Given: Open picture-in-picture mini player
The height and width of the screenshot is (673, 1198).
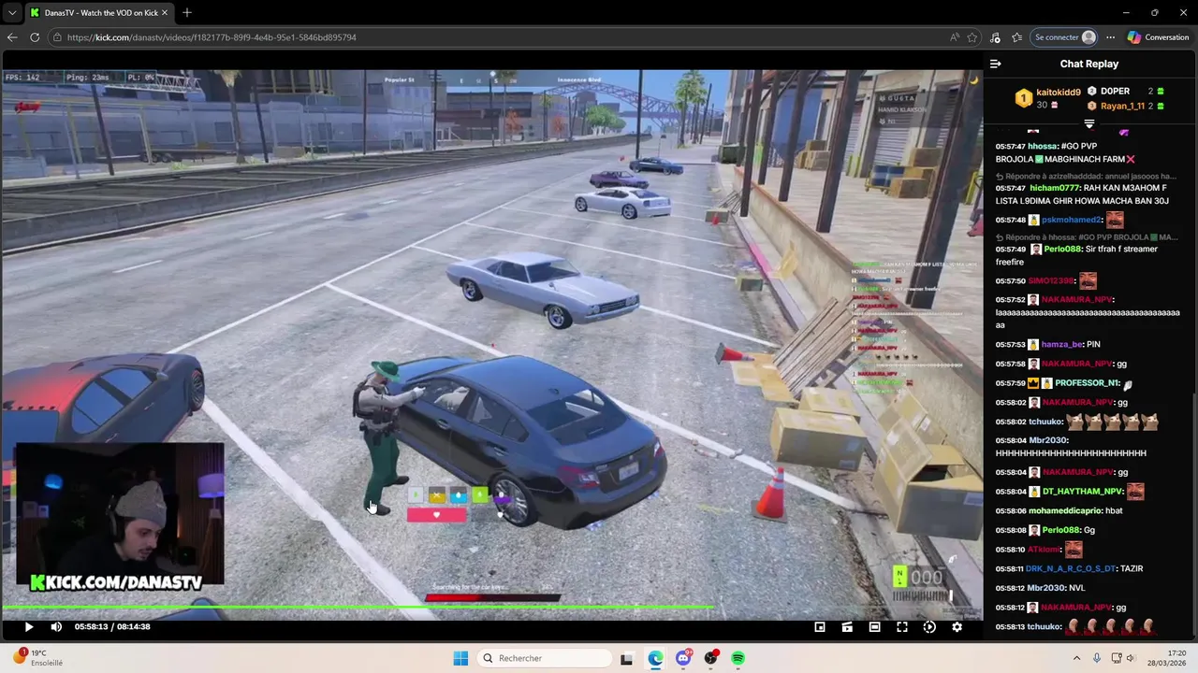Looking at the screenshot, I should [820, 627].
